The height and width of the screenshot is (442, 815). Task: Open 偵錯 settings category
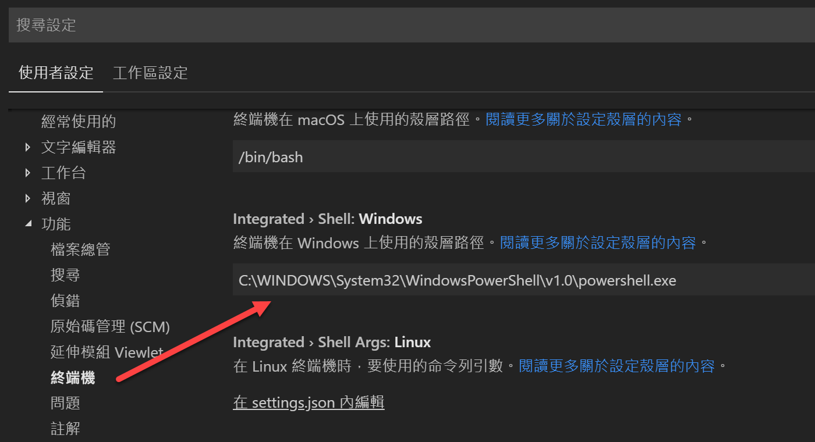coord(65,301)
